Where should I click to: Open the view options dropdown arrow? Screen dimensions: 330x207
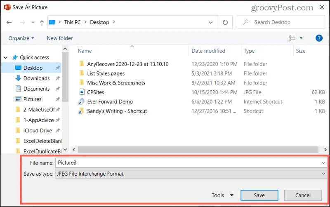tap(301, 38)
